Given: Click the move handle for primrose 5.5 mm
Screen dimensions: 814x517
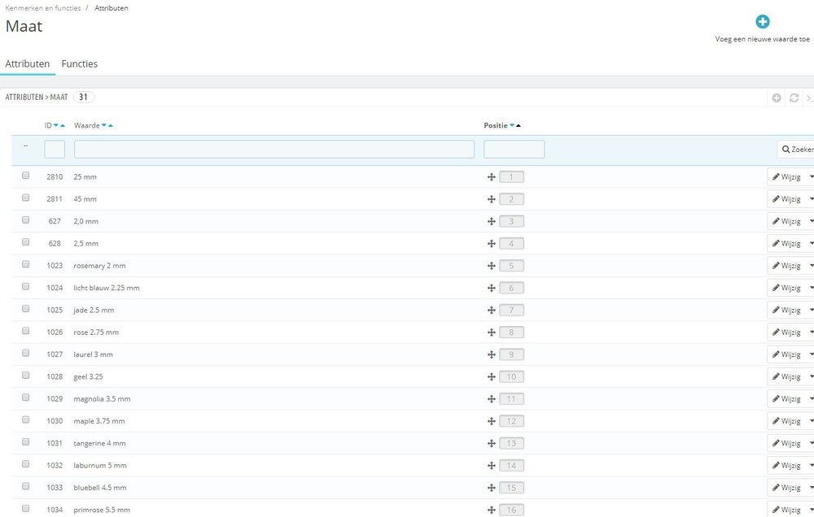Looking at the screenshot, I should tap(491, 510).
